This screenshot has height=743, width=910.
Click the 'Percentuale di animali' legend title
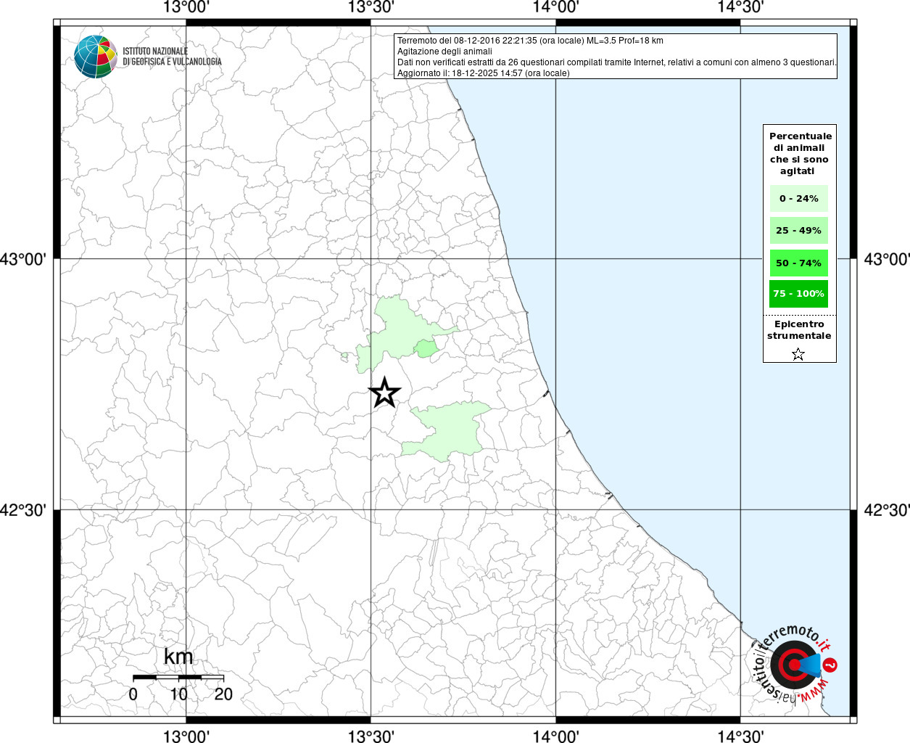[800, 153]
